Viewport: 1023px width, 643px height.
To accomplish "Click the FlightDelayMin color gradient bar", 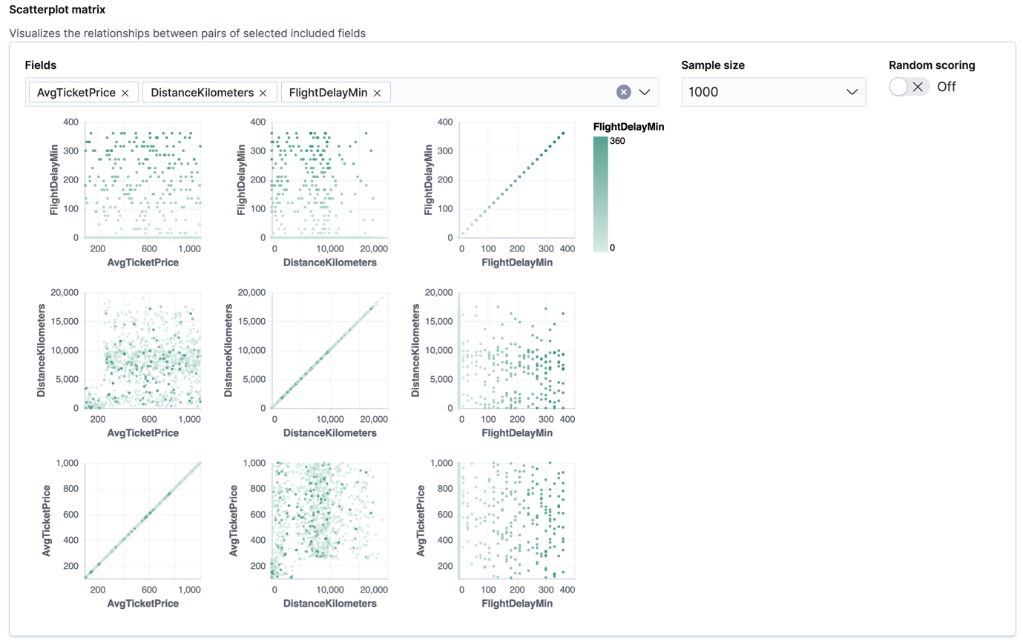I will (599, 193).
